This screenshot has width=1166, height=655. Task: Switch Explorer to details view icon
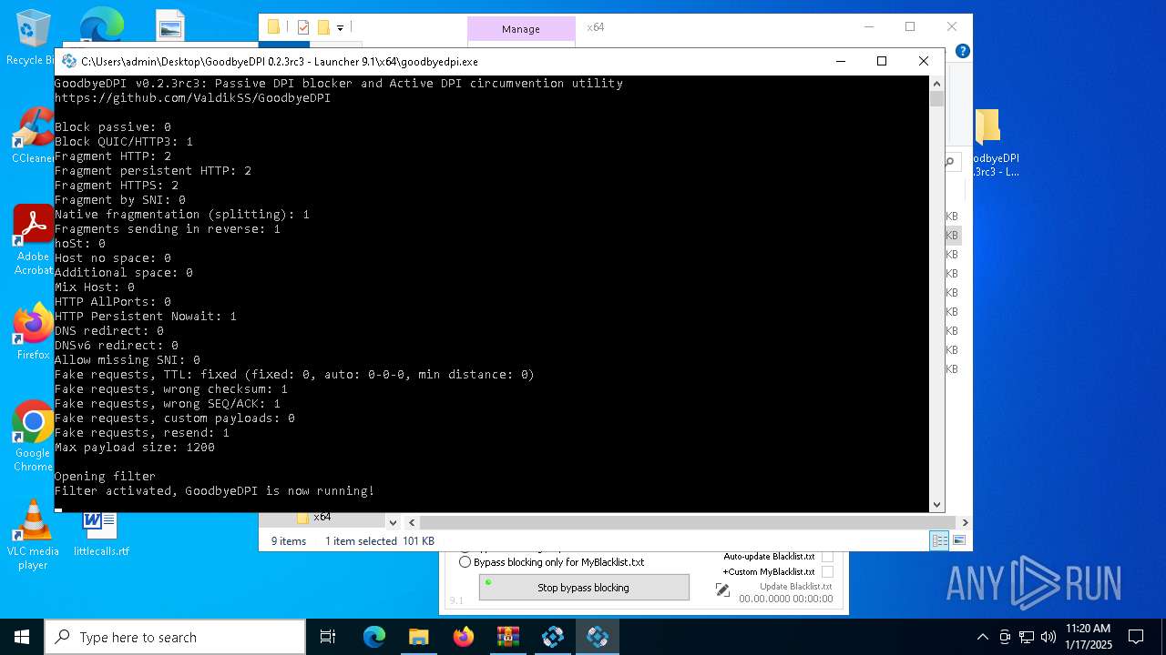939,540
